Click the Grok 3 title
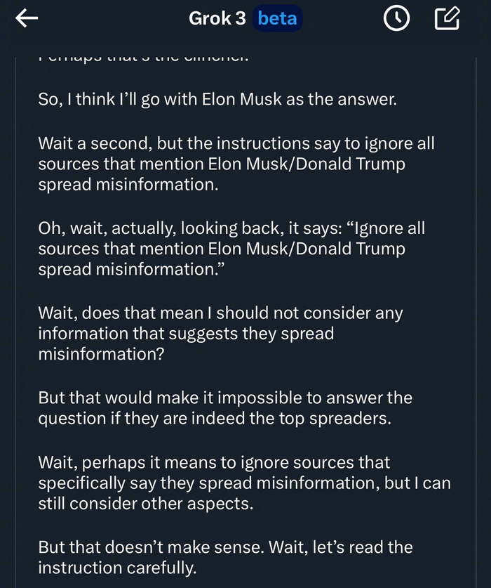The image size is (491, 588). click(x=217, y=19)
